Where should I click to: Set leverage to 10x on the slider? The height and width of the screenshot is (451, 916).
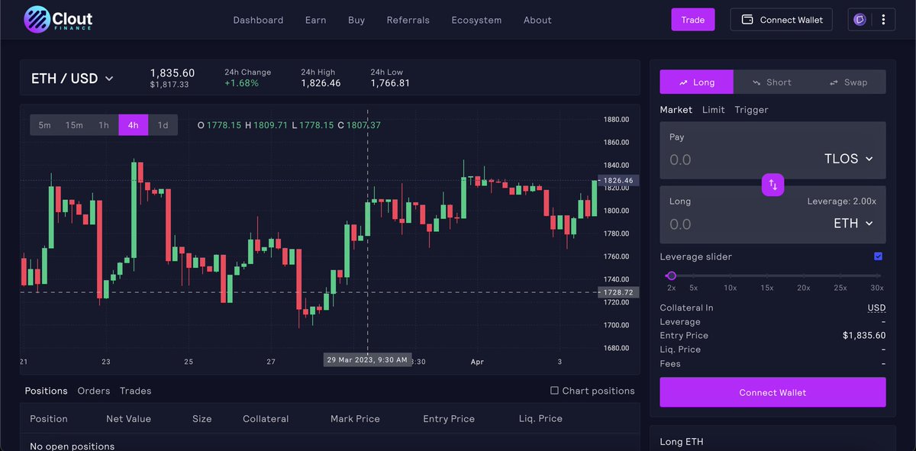(730, 276)
